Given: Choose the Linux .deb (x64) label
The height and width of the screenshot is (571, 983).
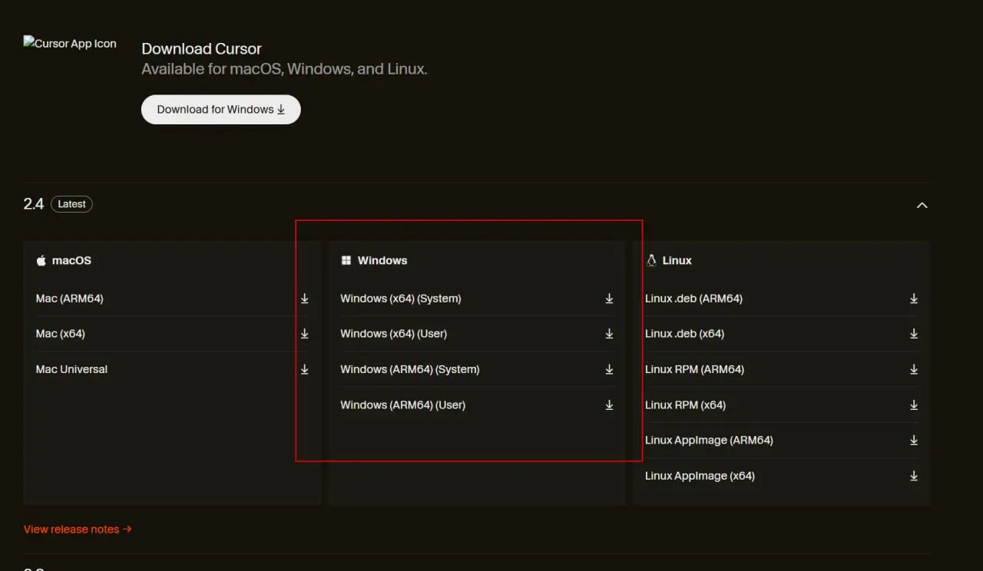Looking at the screenshot, I should pos(684,334).
